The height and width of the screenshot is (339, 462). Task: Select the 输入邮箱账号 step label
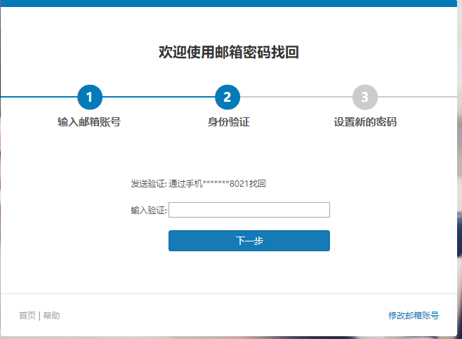(x=89, y=121)
